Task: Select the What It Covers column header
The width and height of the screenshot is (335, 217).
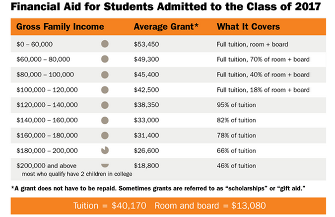Action: [248, 27]
